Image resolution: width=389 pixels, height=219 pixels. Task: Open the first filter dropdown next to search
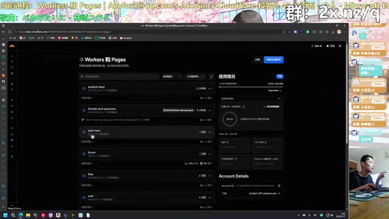click(171, 77)
